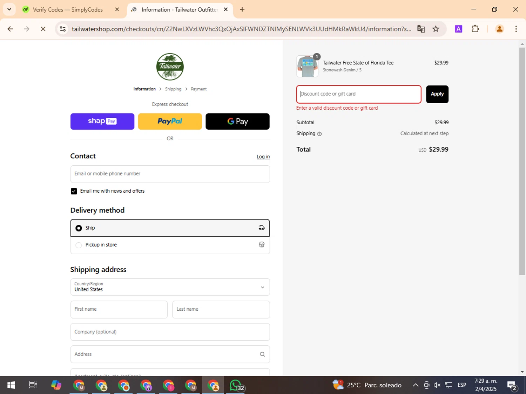Click the Tailwater Free State of Florida Tee title

358,63
